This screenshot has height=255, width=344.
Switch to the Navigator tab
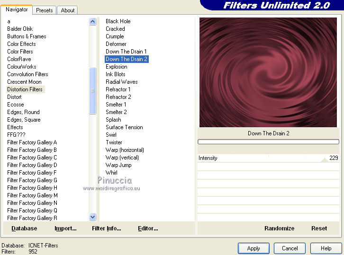17,9
